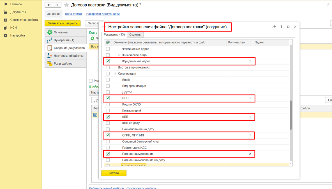Screen dimensions: 332x189
Task: Click the Готово button
Action: tap(114, 173)
